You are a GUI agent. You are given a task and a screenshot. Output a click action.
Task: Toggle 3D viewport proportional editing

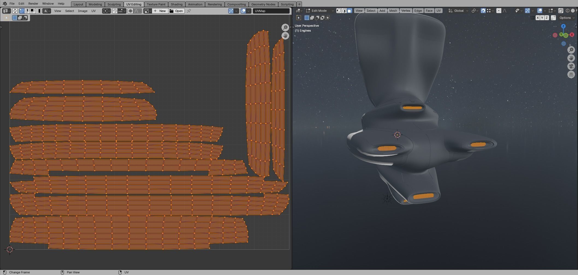(x=499, y=11)
